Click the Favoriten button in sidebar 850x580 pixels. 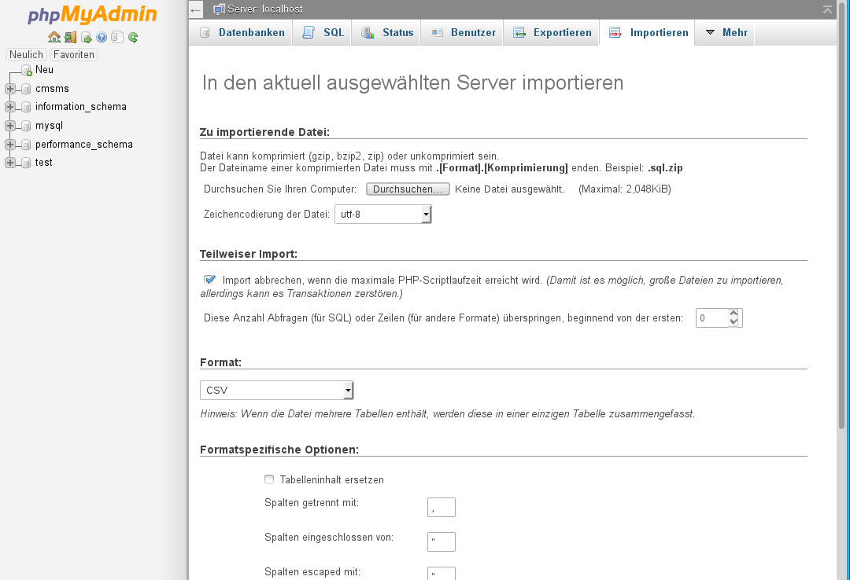coord(74,55)
